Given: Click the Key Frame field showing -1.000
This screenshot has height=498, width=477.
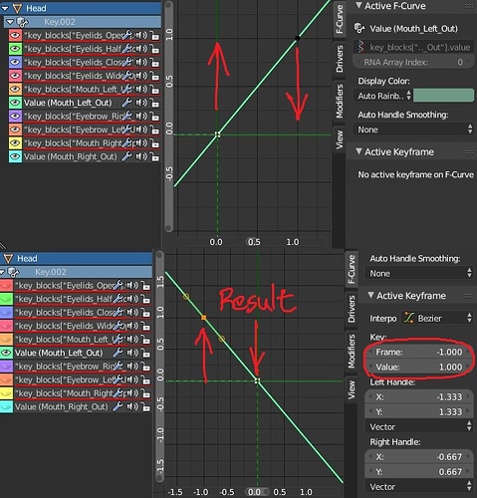Looking at the screenshot, I should 419,352.
